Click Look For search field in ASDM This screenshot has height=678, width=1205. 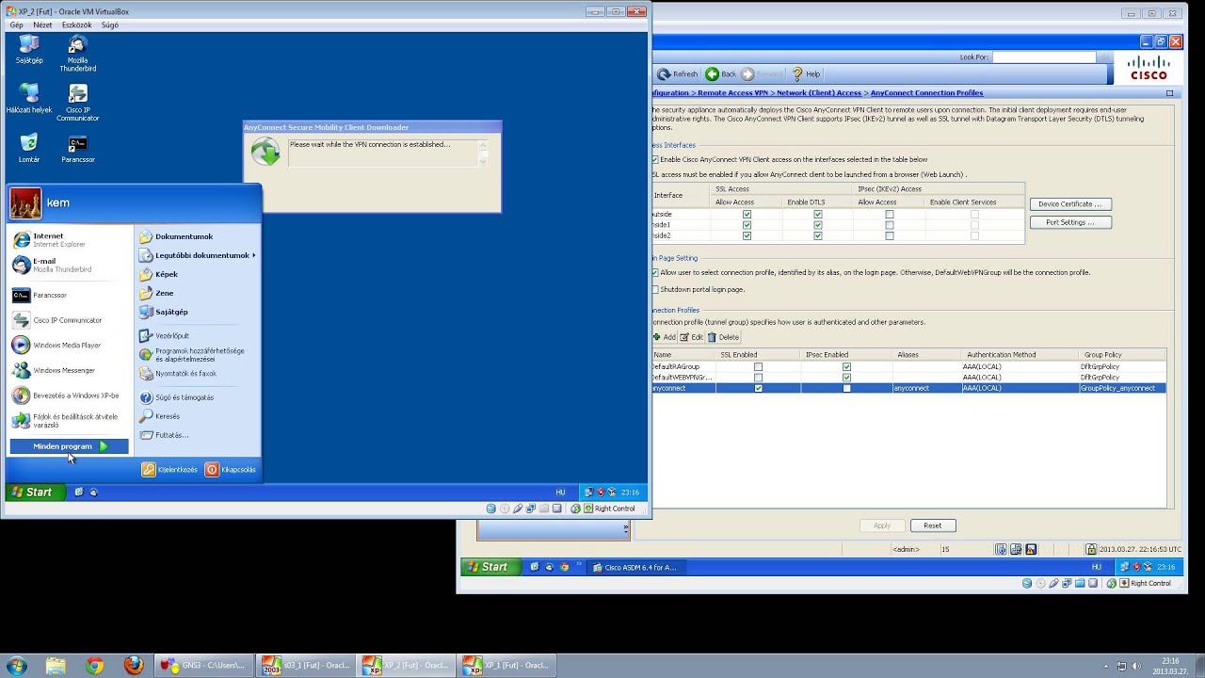(x=1043, y=57)
